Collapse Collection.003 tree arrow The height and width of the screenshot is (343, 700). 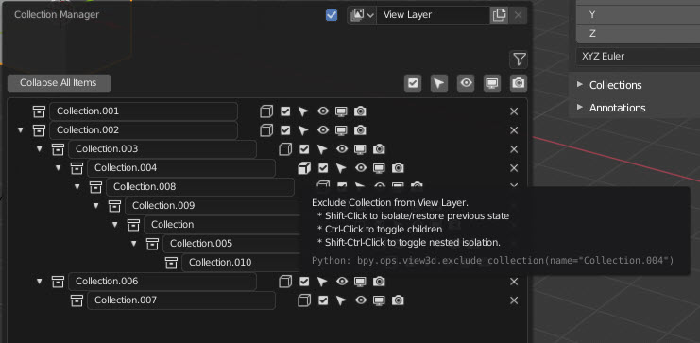pyautogui.click(x=40, y=149)
